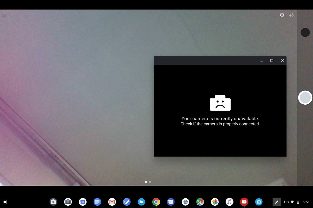Open YouTube from the shelf

coord(244,202)
